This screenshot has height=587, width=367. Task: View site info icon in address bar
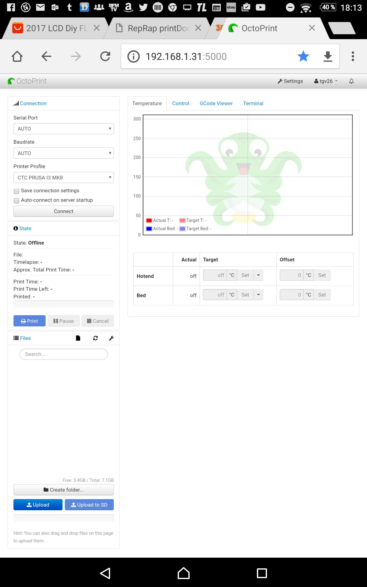click(133, 57)
